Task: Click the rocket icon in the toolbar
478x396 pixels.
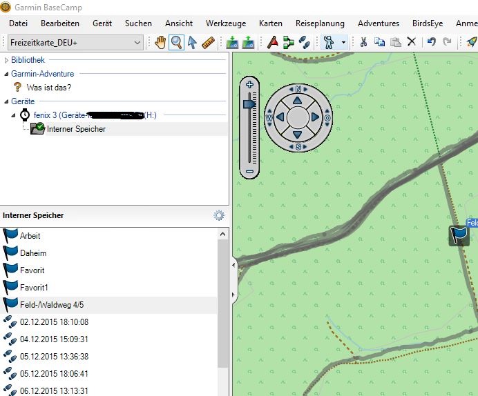Action: tap(471, 42)
